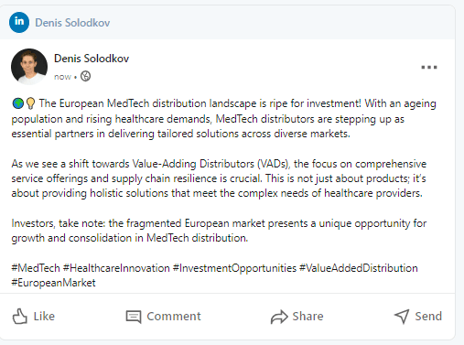The height and width of the screenshot is (345, 464).
Task: Open the #ValueAddedDistribution hashtag
Action: pos(359,268)
